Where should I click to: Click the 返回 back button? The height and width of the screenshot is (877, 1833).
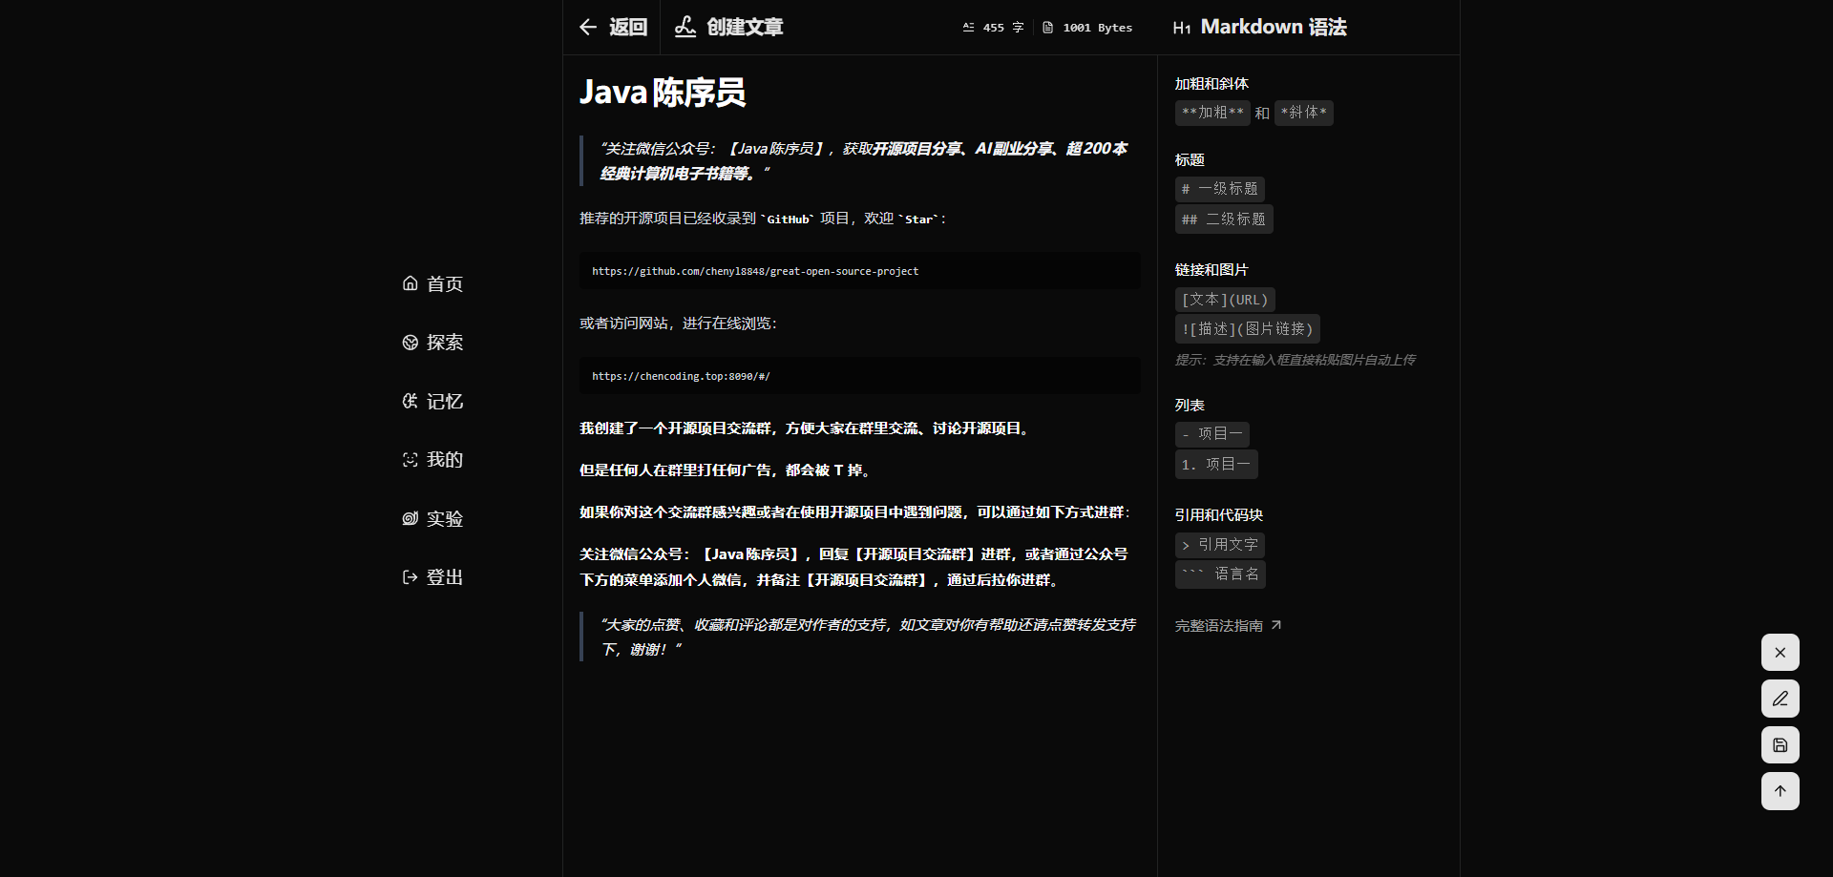click(x=613, y=27)
